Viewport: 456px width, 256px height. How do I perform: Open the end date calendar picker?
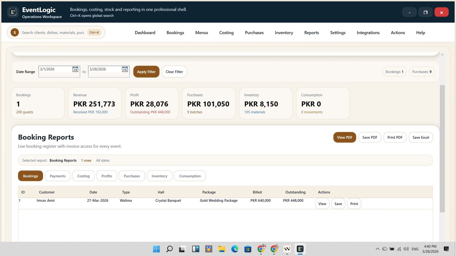[x=125, y=69]
